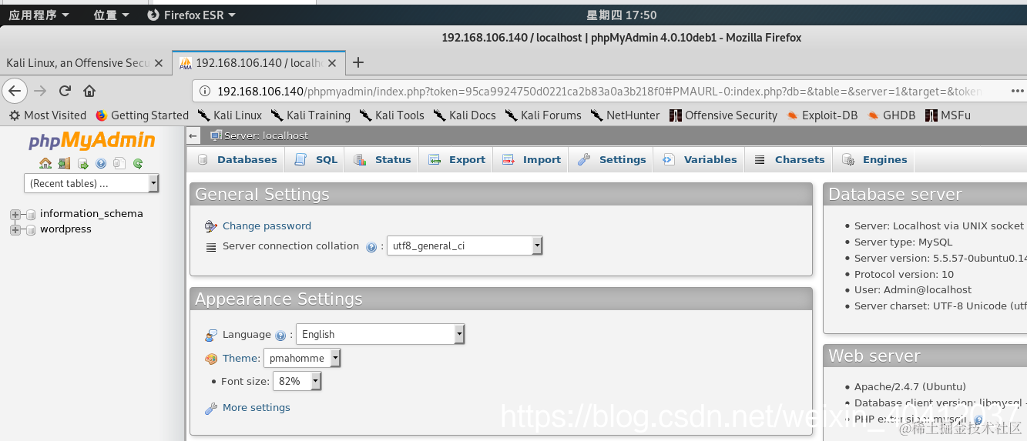Switch to the Export tab
1027x441 pixels.
(x=457, y=159)
